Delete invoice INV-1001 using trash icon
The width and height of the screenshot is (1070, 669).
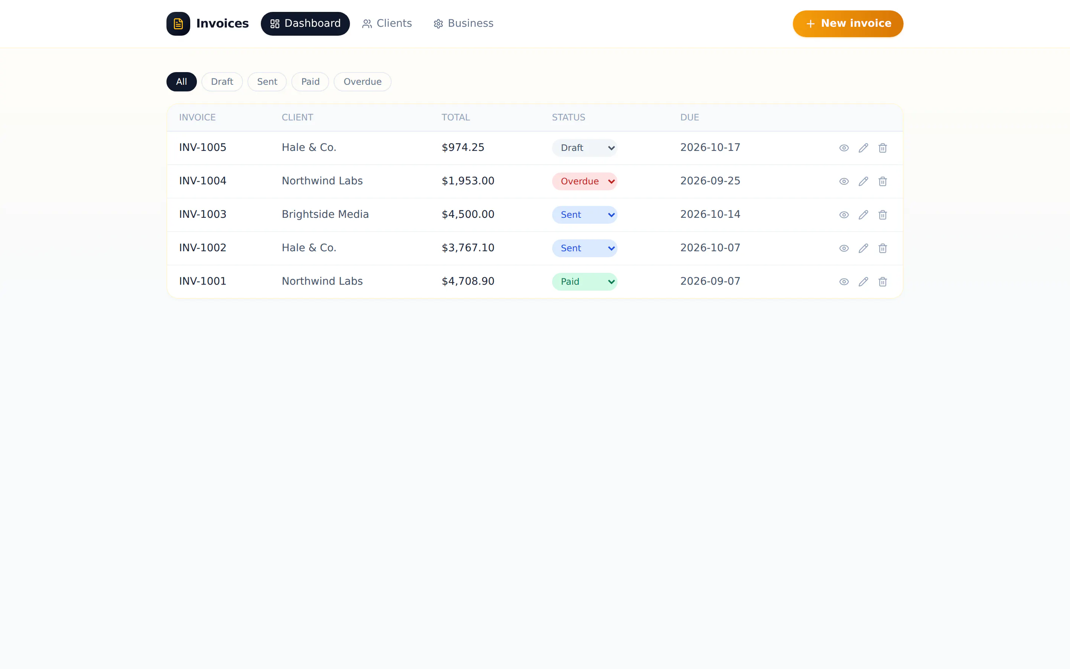[x=882, y=282]
